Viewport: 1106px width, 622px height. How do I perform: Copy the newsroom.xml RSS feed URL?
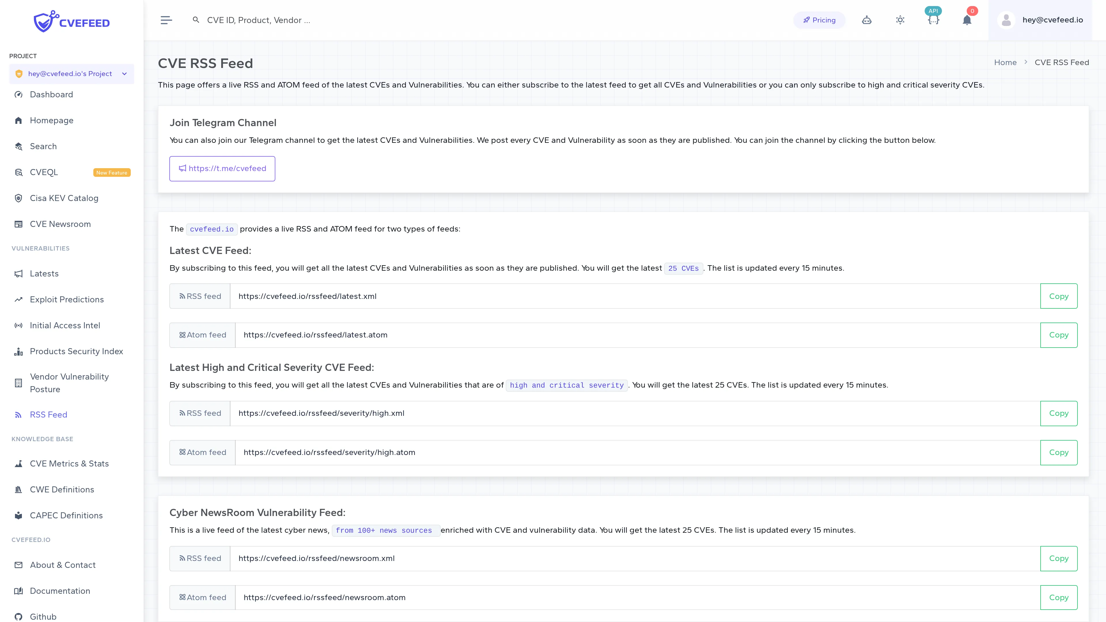1059,558
